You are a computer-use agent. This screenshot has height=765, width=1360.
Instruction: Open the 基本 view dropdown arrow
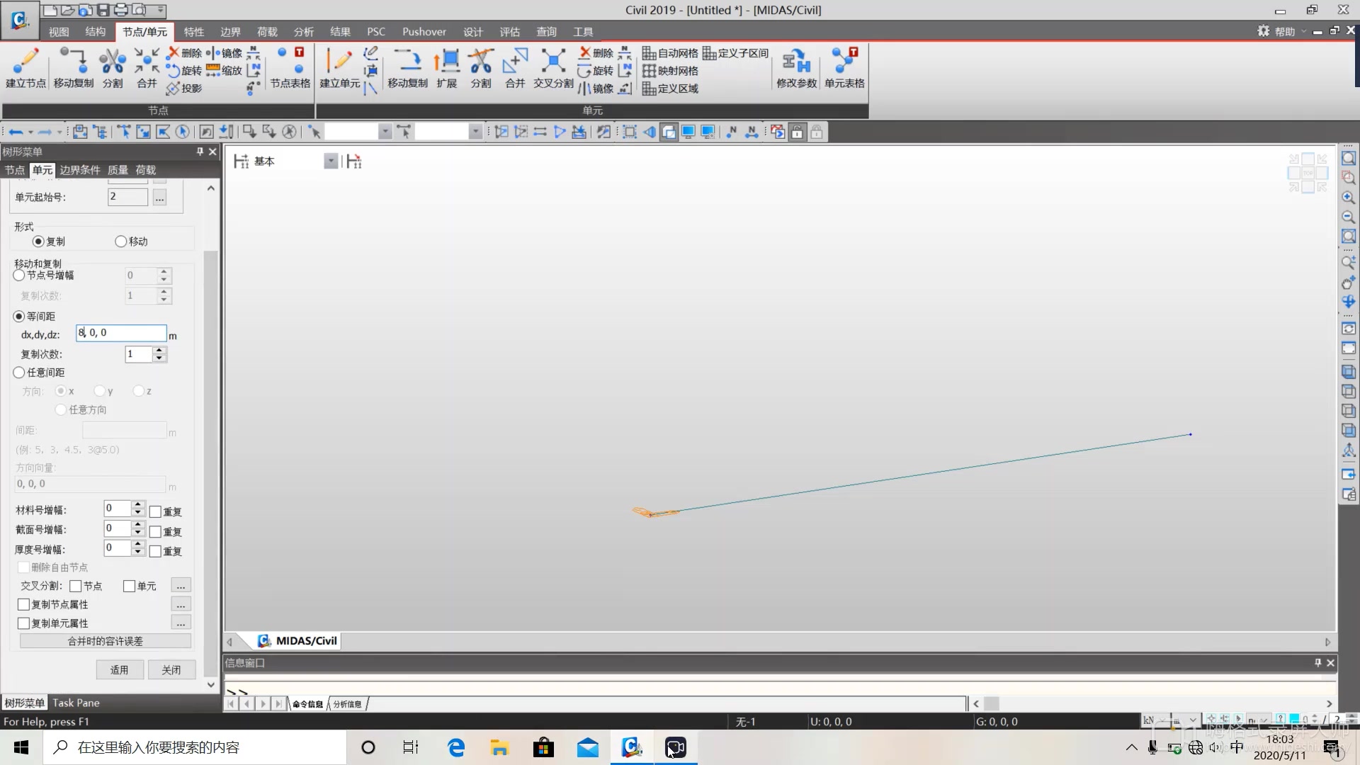click(x=330, y=161)
